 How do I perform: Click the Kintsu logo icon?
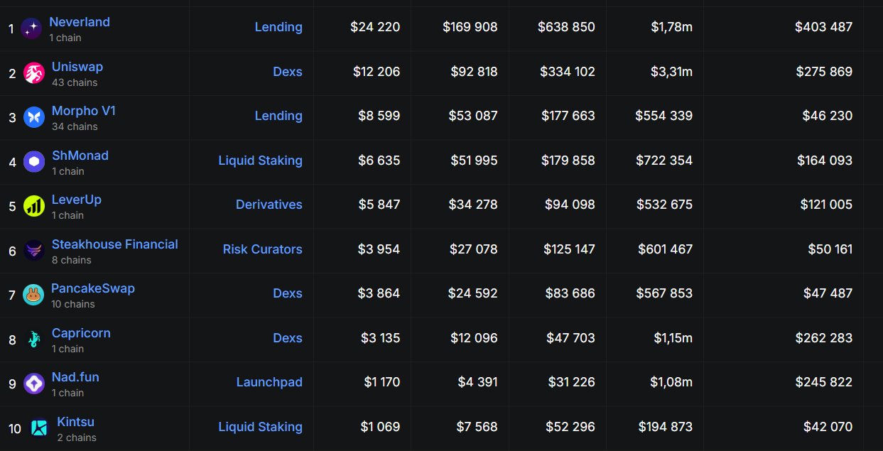coord(39,428)
